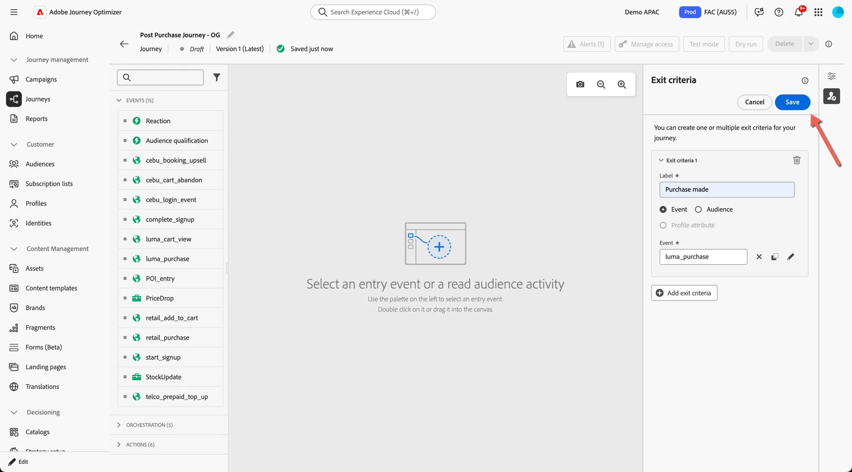Edit journey name with pencil icon
The width and height of the screenshot is (852, 472).
tap(230, 34)
